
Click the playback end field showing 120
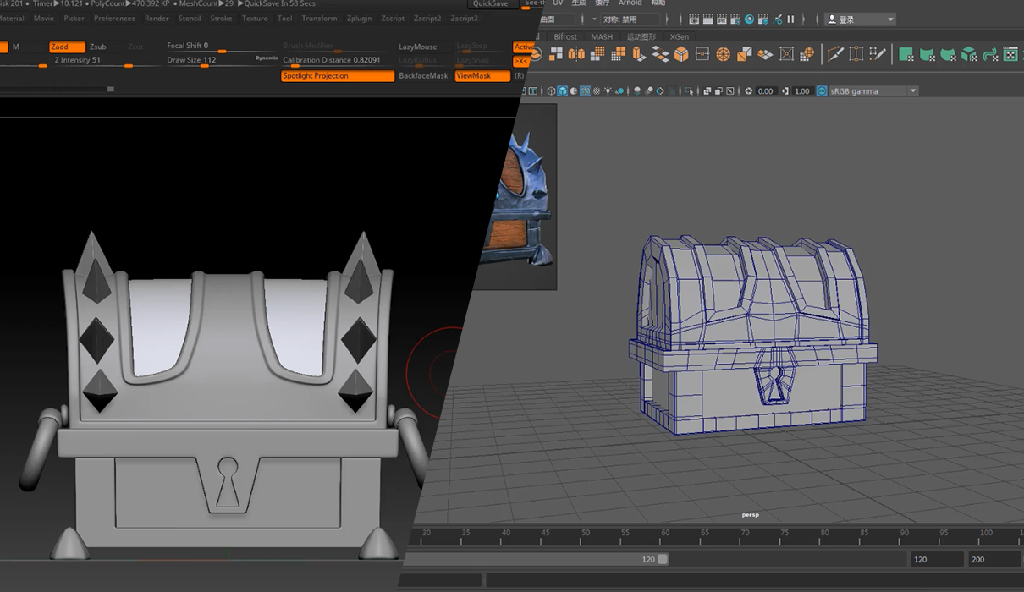tap(936, 559)
